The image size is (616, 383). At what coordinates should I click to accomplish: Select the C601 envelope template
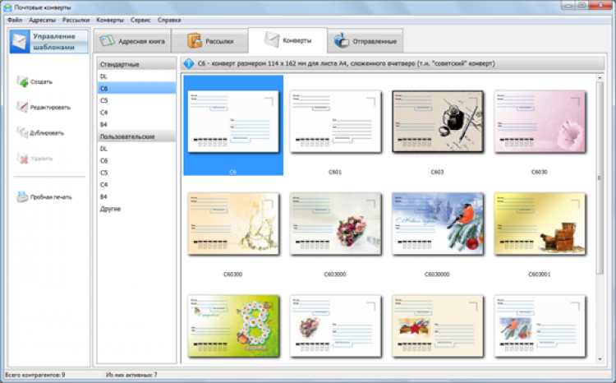pyautogui.click(x=335, y=122)
